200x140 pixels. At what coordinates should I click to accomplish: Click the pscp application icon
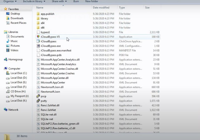38,96
